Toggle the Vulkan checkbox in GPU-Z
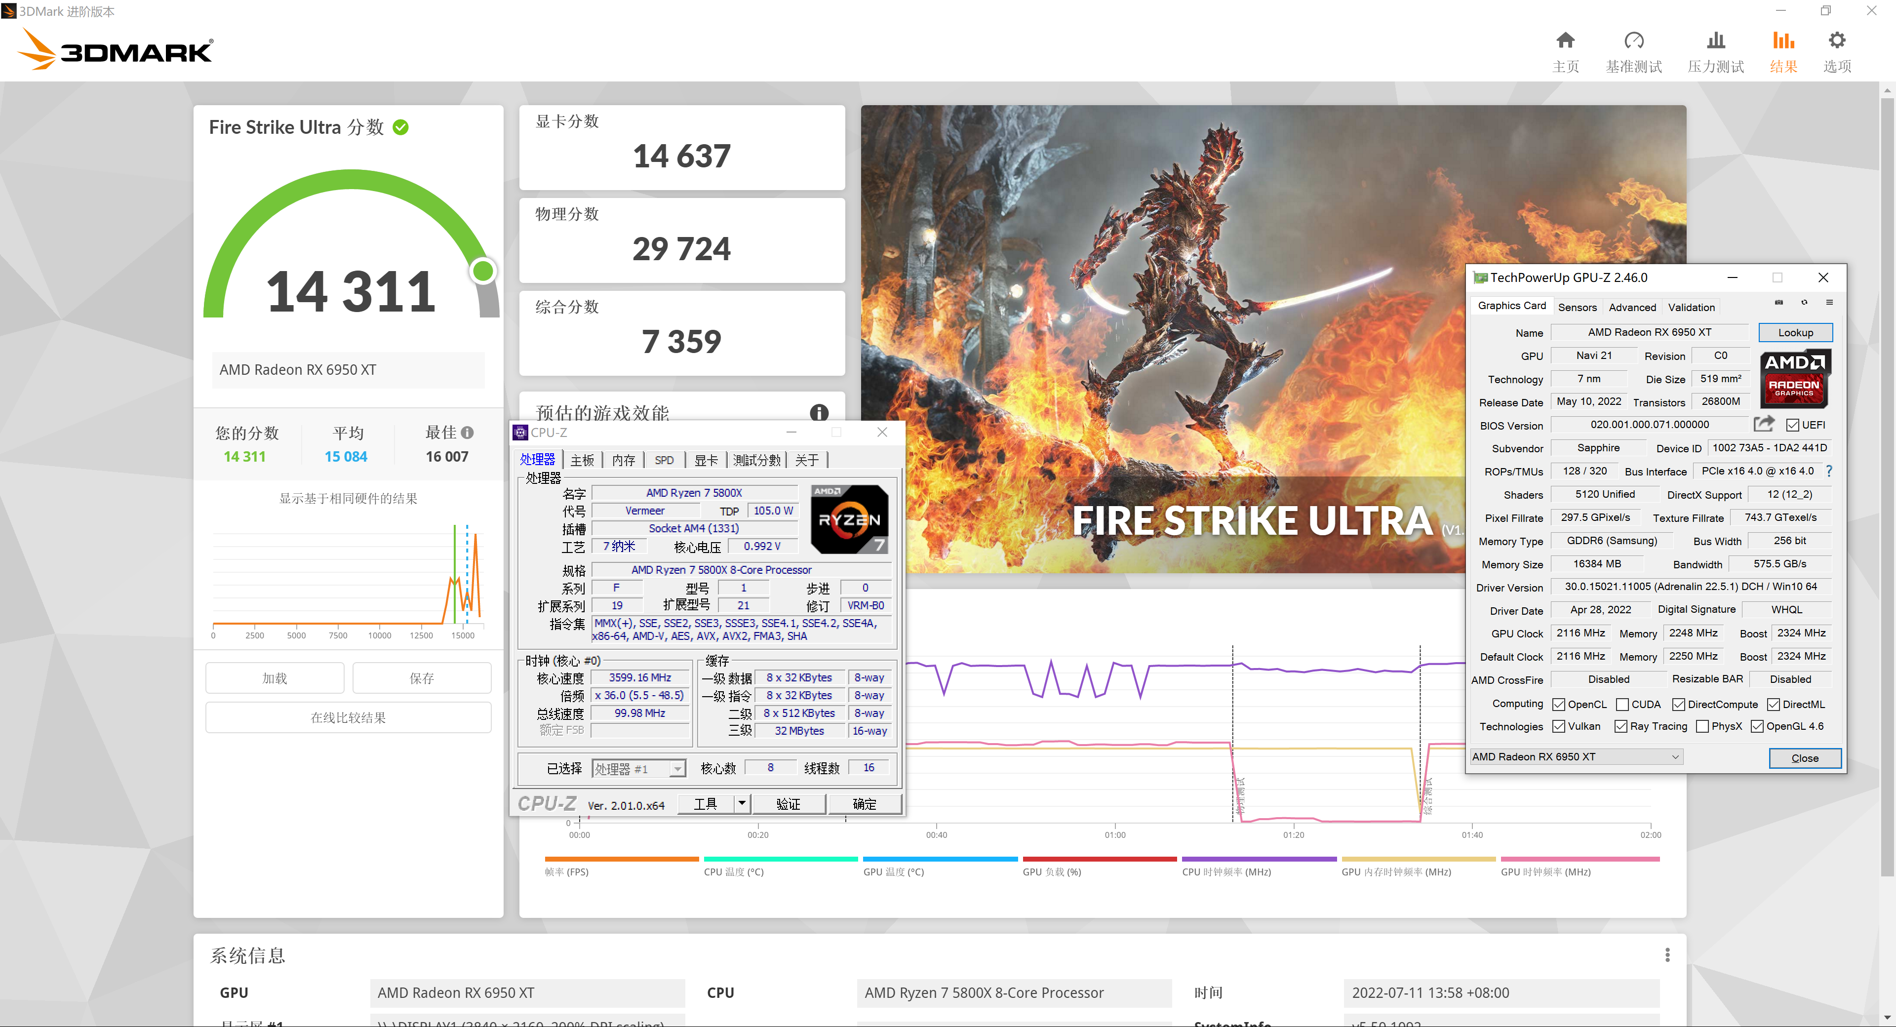Image resolution: width=1896 pixels, height=1027 pixels. click(x=1558, y=726)
